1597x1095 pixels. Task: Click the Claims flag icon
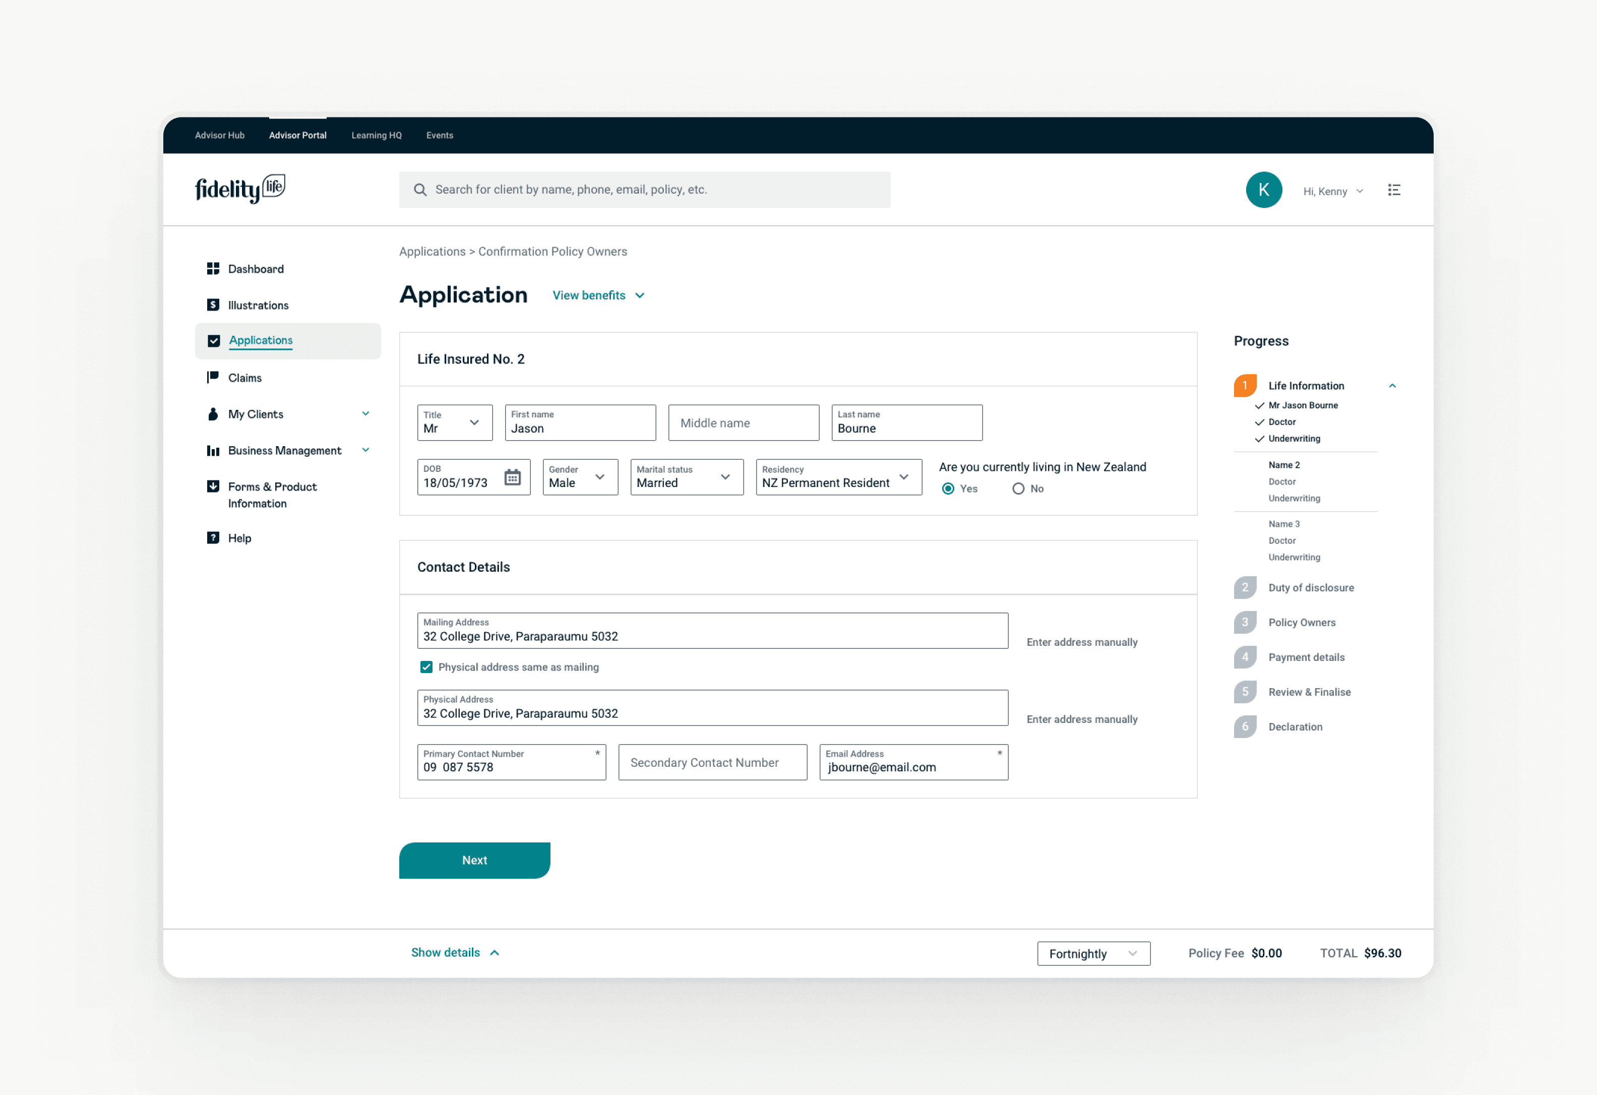213,378
